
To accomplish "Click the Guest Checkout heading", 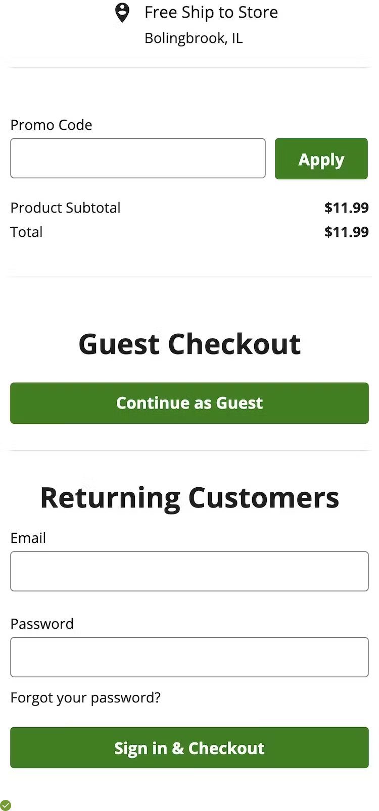I will click(189, 344).
